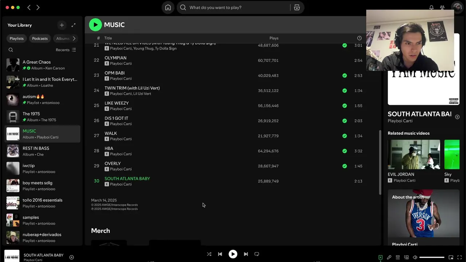
Task: Enter full screen mode icon
Action: pyautogui.click(x=459, y=257)
